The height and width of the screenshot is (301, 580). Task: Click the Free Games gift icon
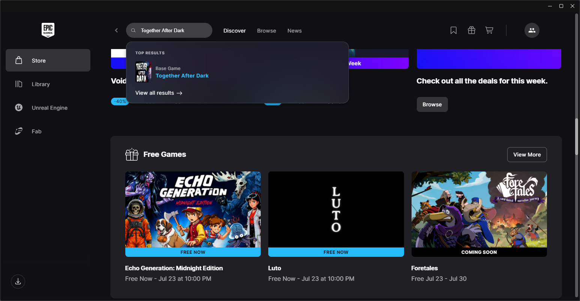132,154
